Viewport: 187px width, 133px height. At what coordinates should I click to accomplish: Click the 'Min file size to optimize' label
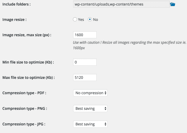pos(28,62)
